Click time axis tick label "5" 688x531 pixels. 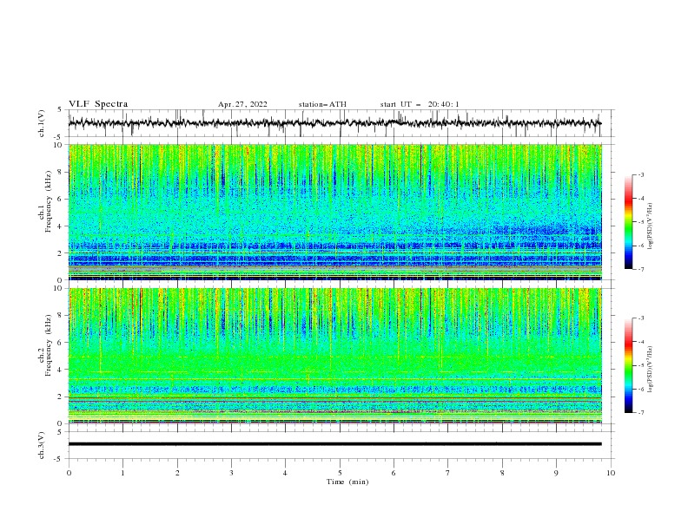click(340, 473)
